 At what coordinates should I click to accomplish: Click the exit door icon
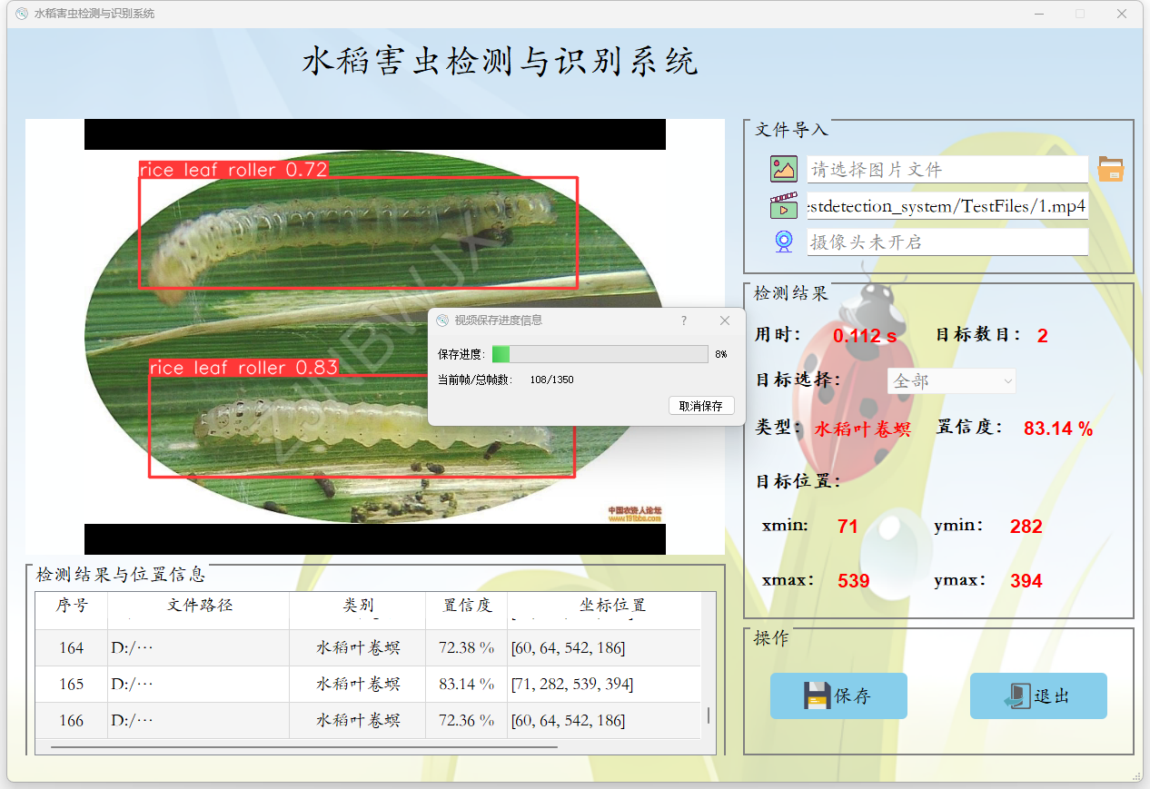(1016, 695)
